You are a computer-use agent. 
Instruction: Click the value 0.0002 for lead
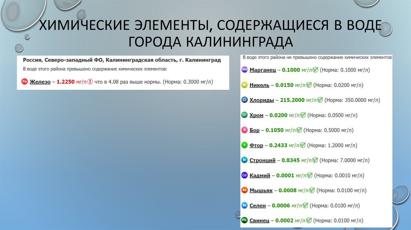click(285, 220)
